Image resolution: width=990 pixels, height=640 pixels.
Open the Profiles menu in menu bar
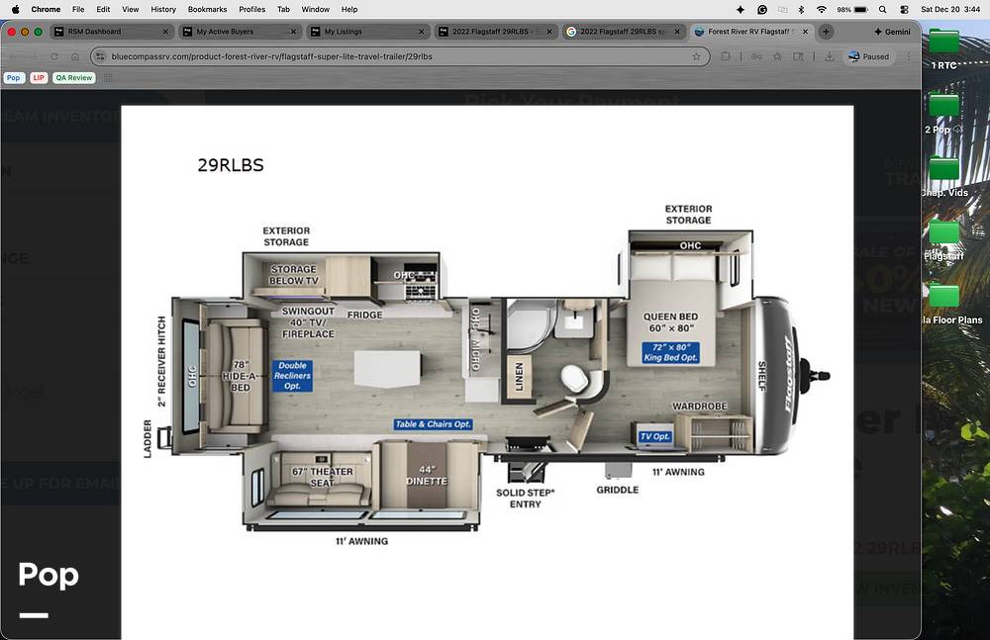click(251, 9)
